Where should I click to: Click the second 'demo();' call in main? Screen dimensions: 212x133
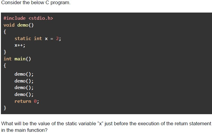click(24, 81)
